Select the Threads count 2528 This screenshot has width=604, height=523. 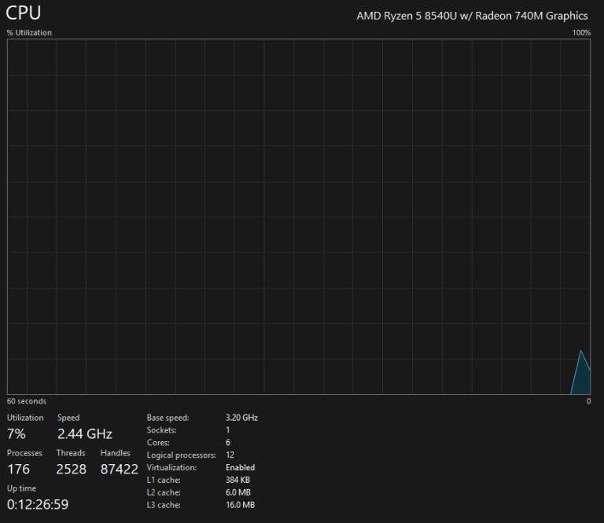(x=72, y=470)
